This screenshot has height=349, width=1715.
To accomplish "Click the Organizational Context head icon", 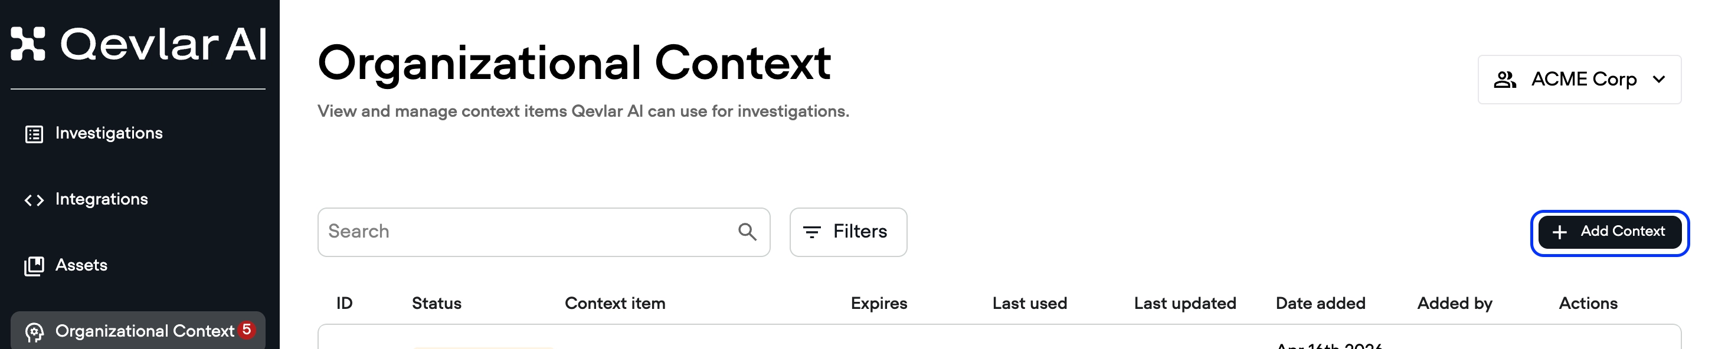I will tap(34, 332).
